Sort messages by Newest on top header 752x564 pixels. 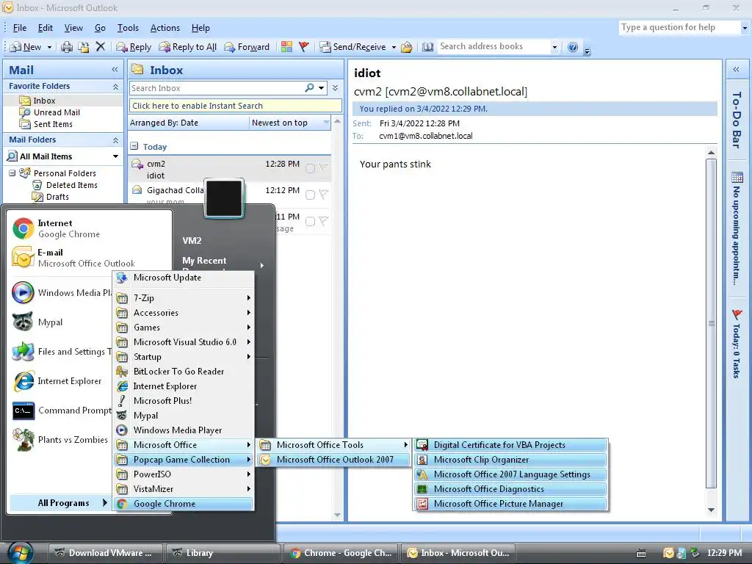(x=289, y=123)
